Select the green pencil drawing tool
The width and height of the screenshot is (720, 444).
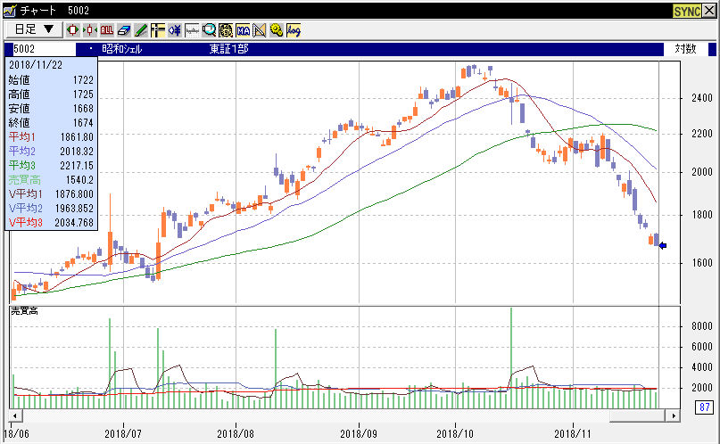141,29
